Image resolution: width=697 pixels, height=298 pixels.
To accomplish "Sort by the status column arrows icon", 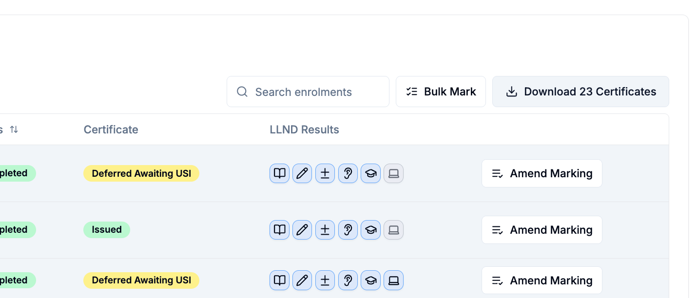I will [14, 130].
